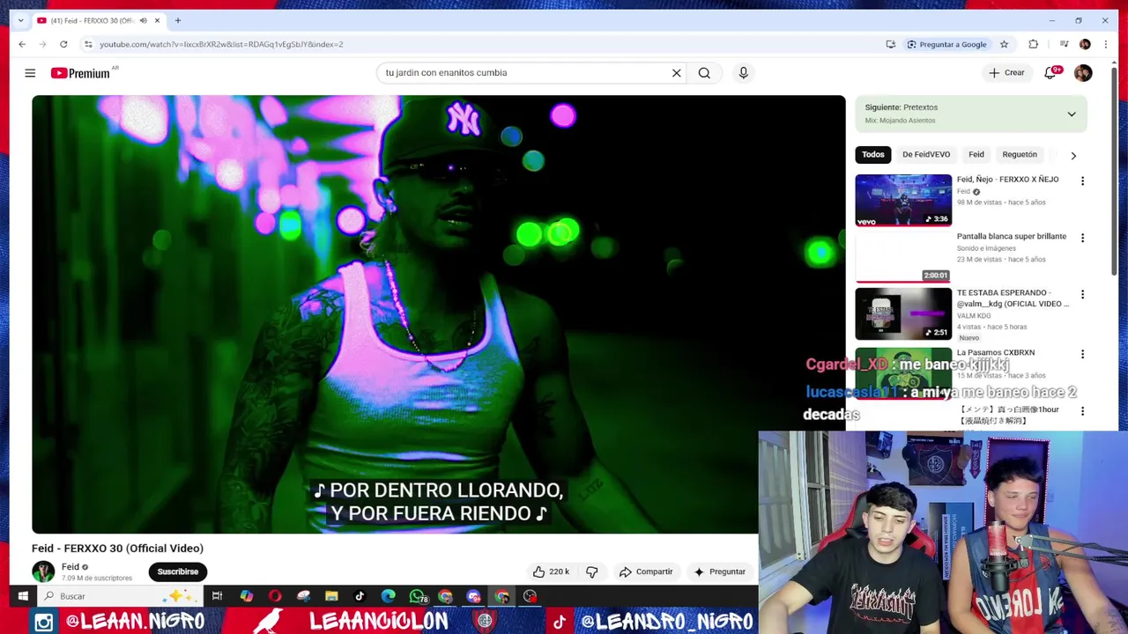Open the TE ESTABA ESPERANDO video title

1013,299
